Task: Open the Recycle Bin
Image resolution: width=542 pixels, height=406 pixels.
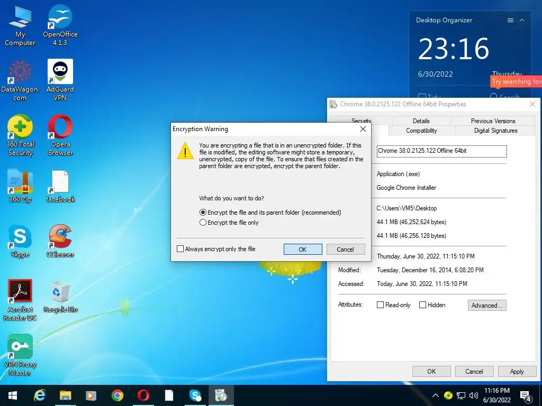Action: coord(60,297)
